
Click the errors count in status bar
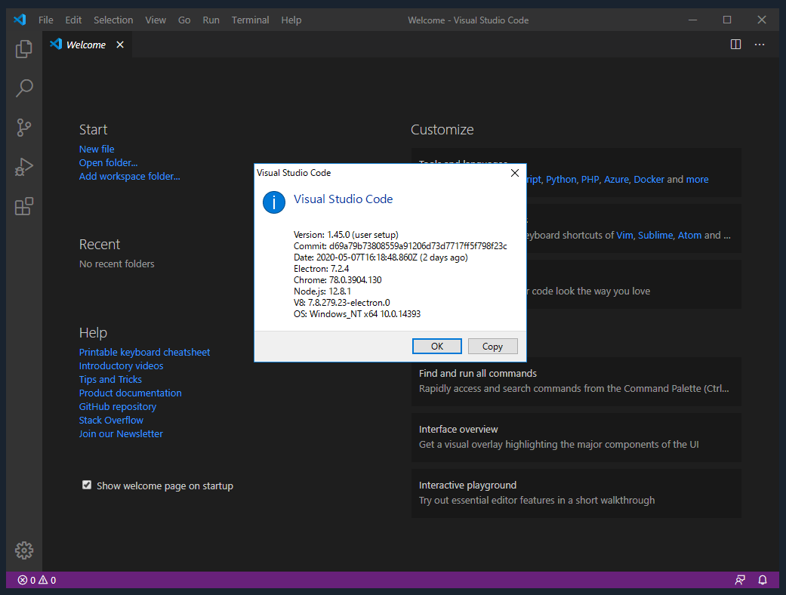(x=26, y=580)
